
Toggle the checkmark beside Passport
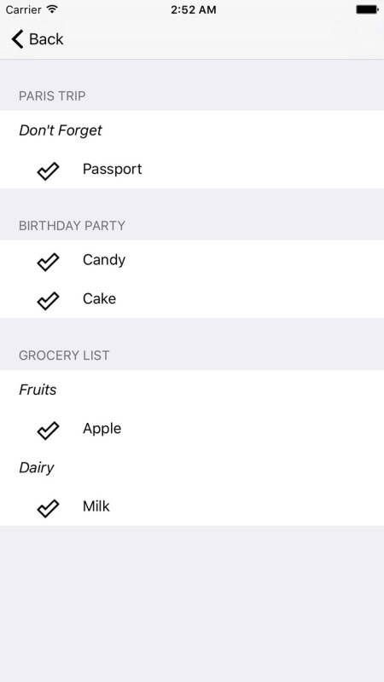(x=48, y=170)
